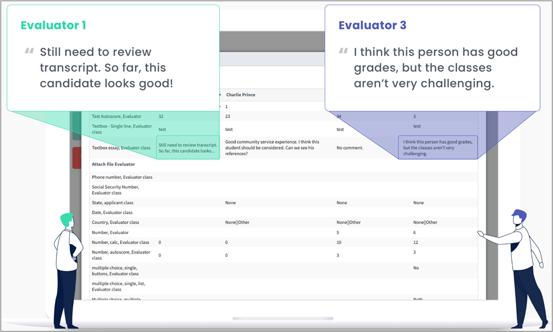Select the 'Attach file Evaluator' row heading
This screenshot has height=332, width=553.
114,164
